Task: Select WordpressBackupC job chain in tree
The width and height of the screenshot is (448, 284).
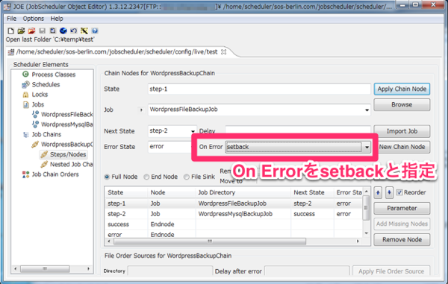Action: click(x=66, y=145)
